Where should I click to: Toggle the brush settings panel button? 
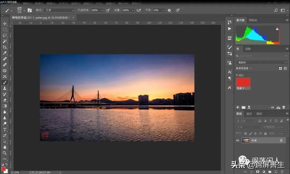click(30, 10)
